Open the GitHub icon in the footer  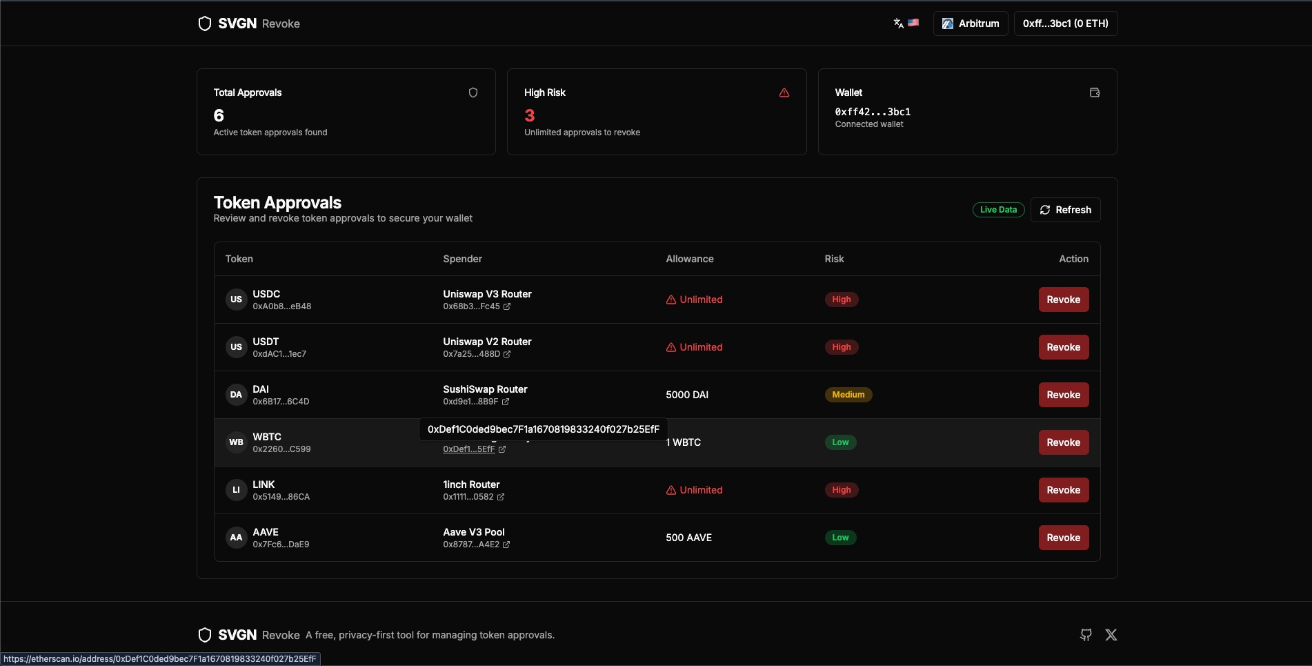point(1085,634)
